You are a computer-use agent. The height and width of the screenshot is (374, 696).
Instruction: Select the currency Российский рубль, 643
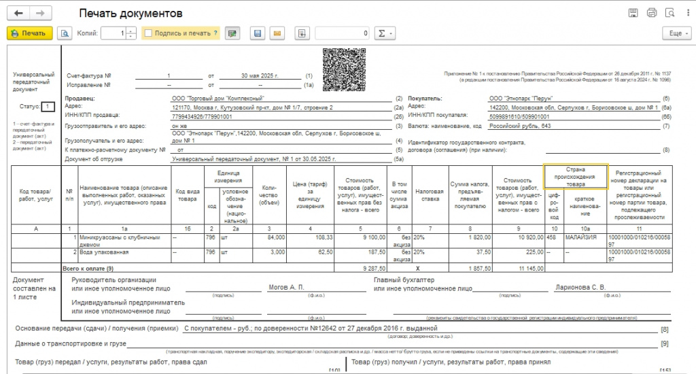(x=520, y=126)
